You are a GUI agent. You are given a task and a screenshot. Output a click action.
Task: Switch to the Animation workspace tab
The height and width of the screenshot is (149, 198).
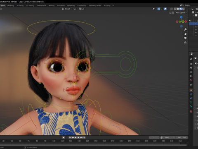coord(61,6)
